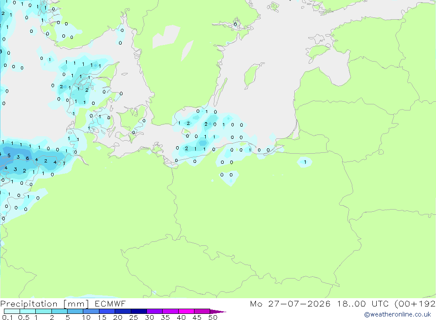Click the '5' precipitation value on the map
Viewport: 436px width, 320px height.
click(x=9, y=155)
